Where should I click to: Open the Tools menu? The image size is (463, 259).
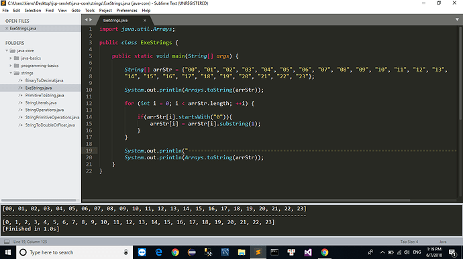90,10
